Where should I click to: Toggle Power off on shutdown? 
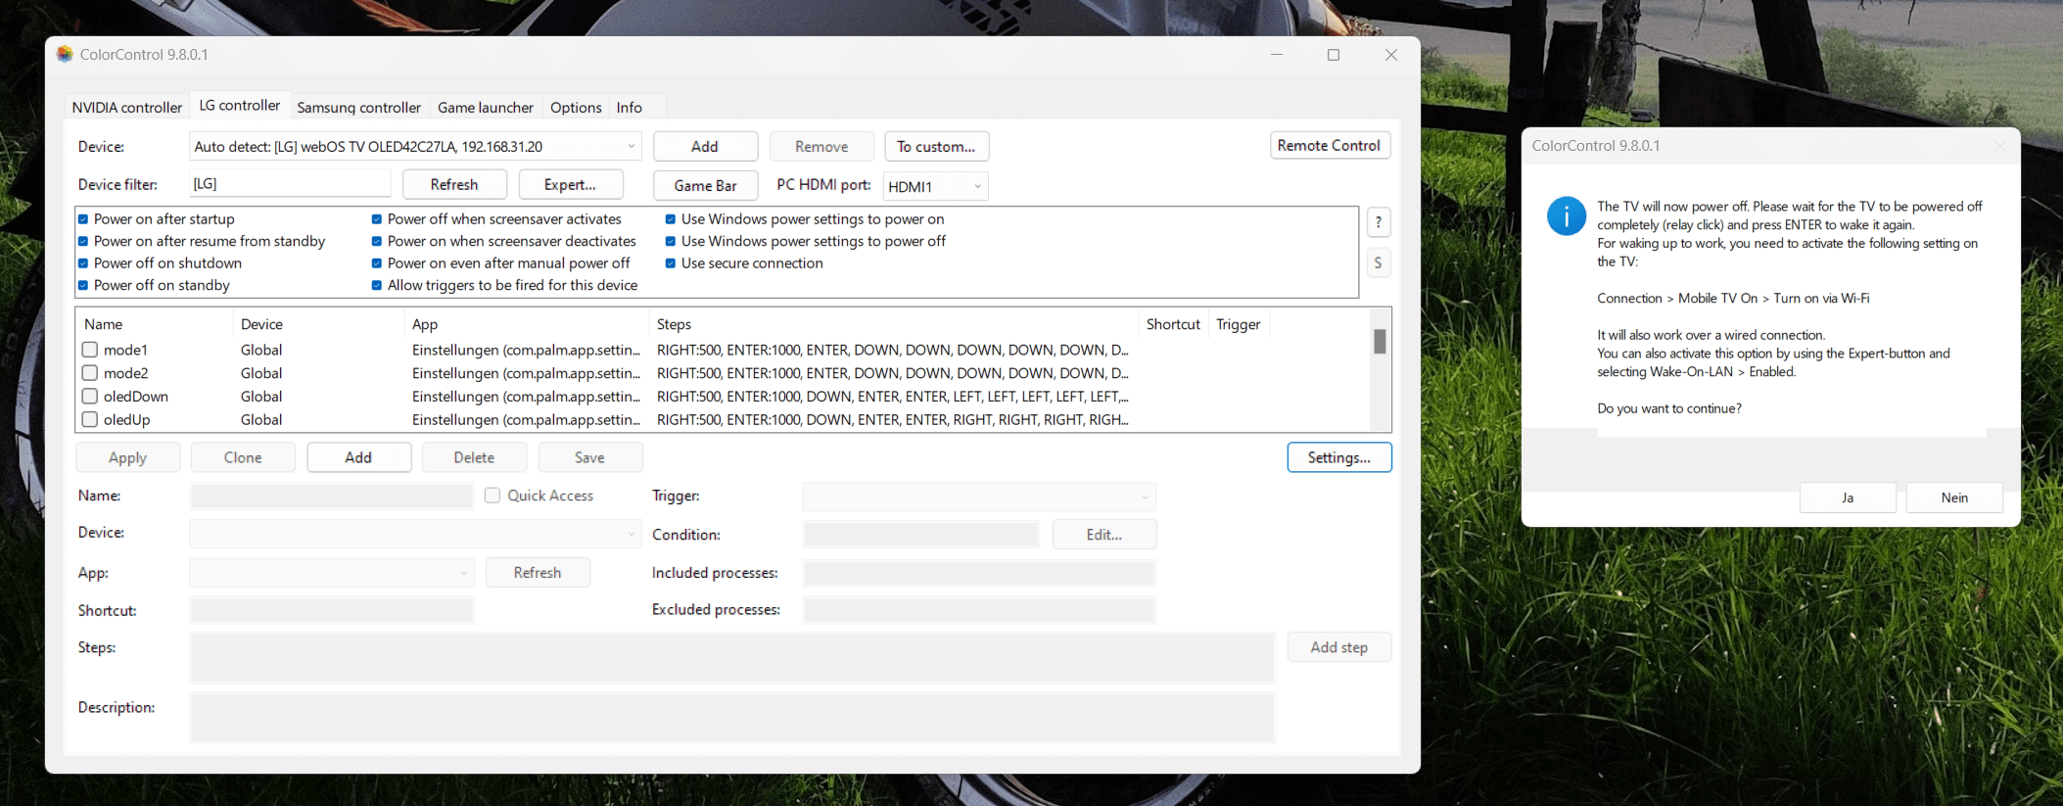83,263
